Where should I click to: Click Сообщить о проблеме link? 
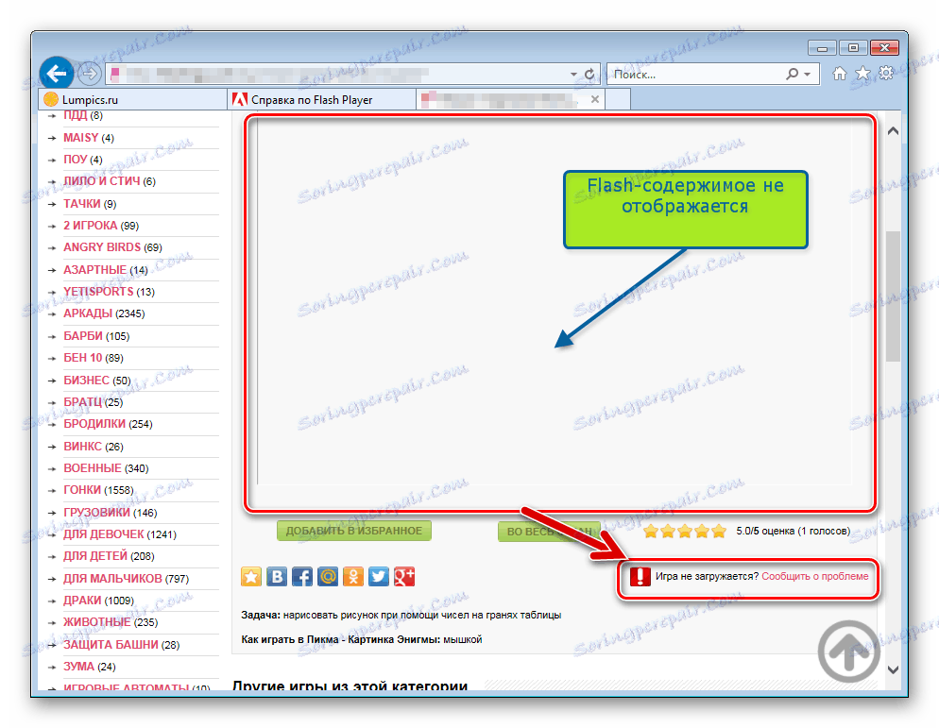click(x=814, y=576)
